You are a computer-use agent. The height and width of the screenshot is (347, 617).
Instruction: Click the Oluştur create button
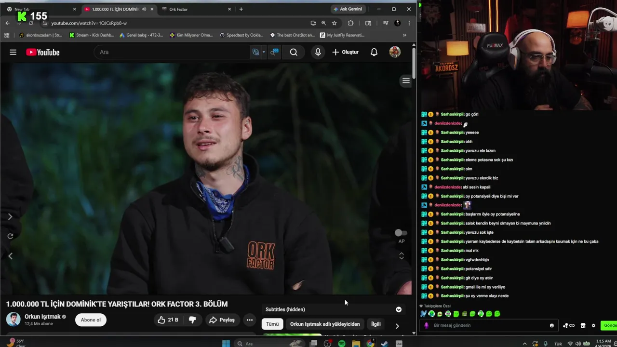(x=346, y=52)
